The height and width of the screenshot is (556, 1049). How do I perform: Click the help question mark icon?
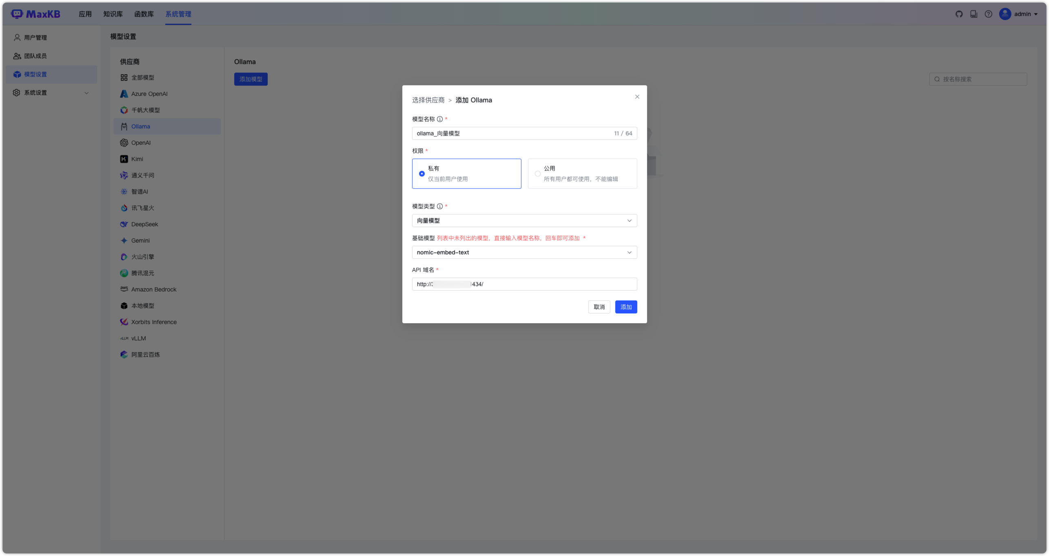point(988,14)
